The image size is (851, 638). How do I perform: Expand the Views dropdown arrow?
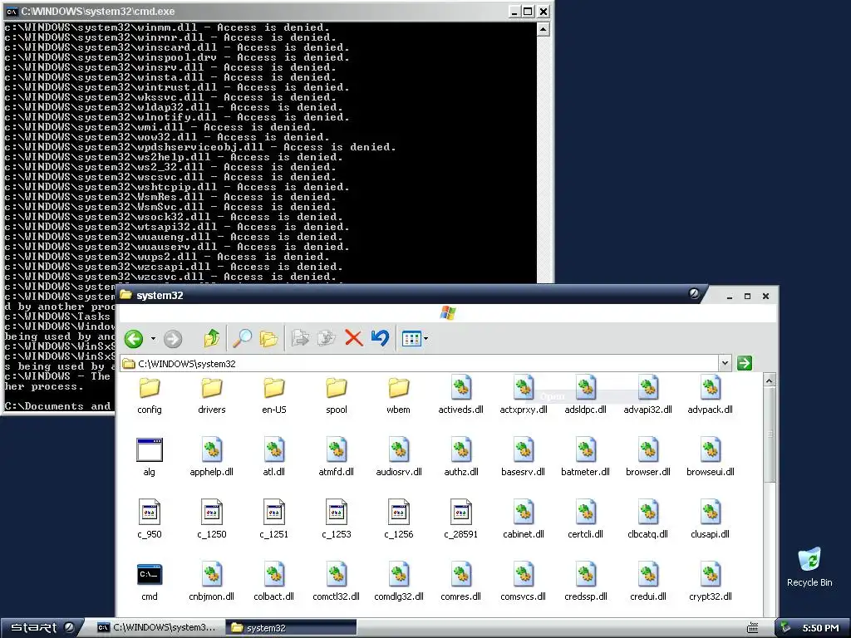(426, 339)
